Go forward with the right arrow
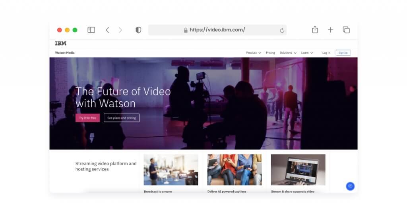Viewport: 407px width, 213px height. [120, 30]
